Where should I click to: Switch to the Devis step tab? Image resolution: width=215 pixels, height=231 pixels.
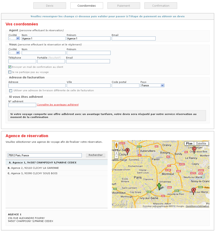click(x=50, y=6)
